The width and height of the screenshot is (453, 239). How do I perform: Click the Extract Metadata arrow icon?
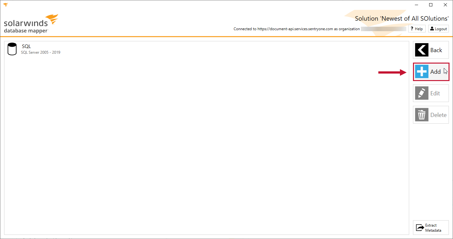coord(420,228)
